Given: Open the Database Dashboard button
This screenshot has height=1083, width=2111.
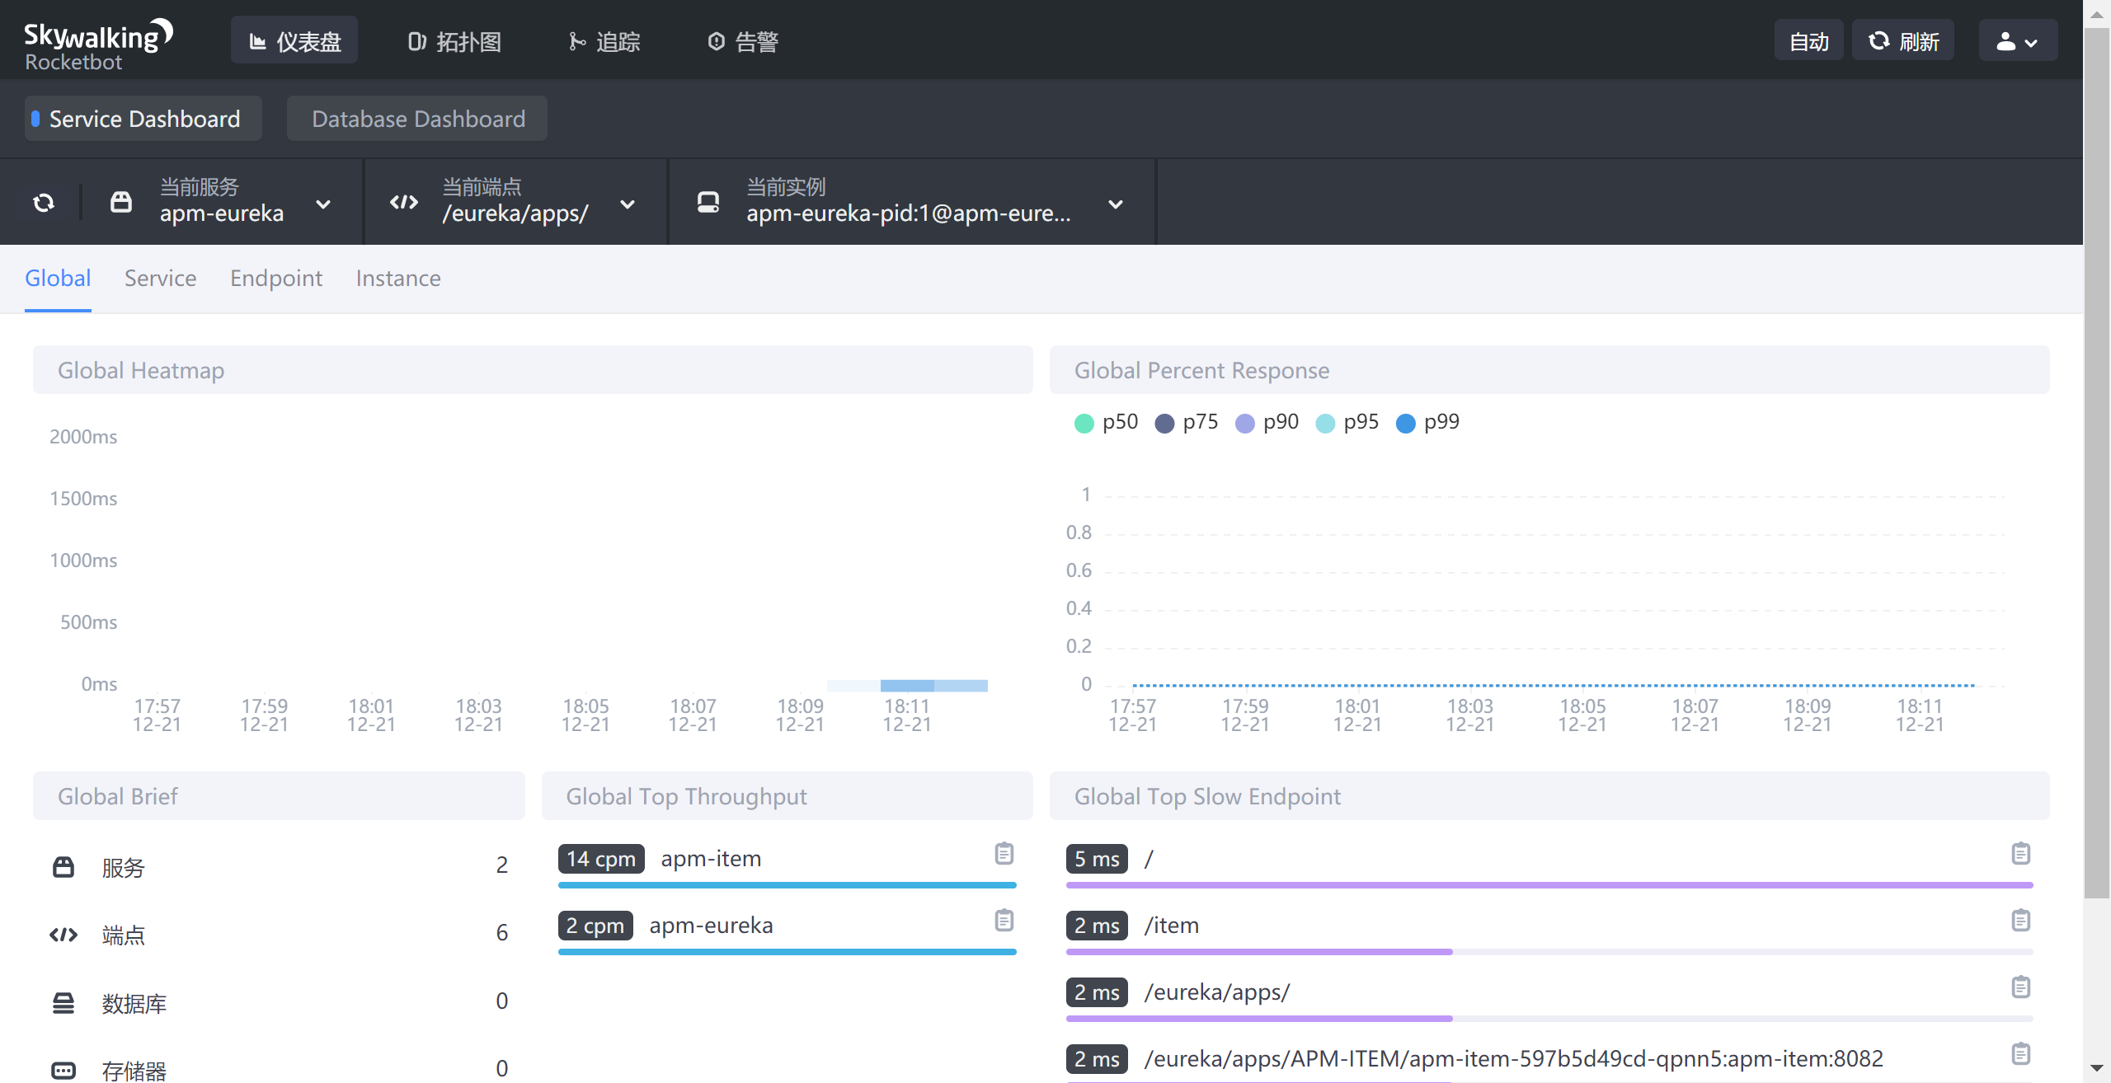Looking at the screenshot, I should tap(417, 119).
